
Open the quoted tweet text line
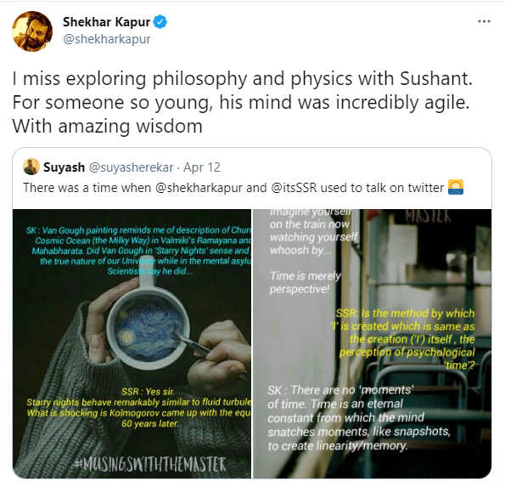point(243,188)
